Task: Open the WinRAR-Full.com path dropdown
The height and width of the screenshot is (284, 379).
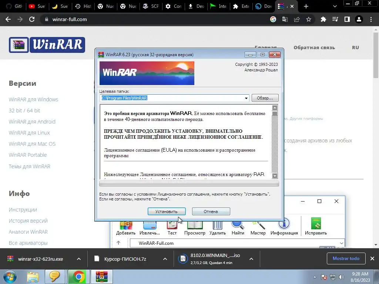Action: coord(341,243)
